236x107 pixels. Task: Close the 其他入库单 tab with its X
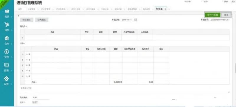83,9
